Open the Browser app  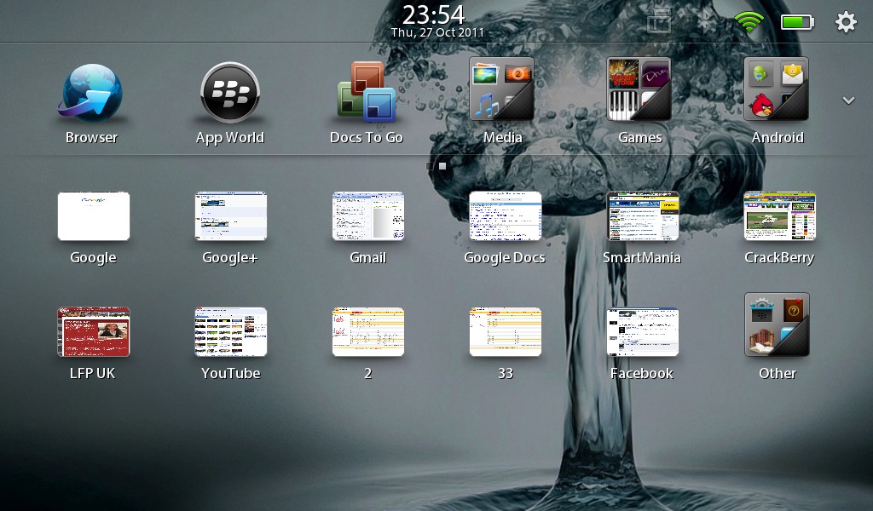coord(90,92)
